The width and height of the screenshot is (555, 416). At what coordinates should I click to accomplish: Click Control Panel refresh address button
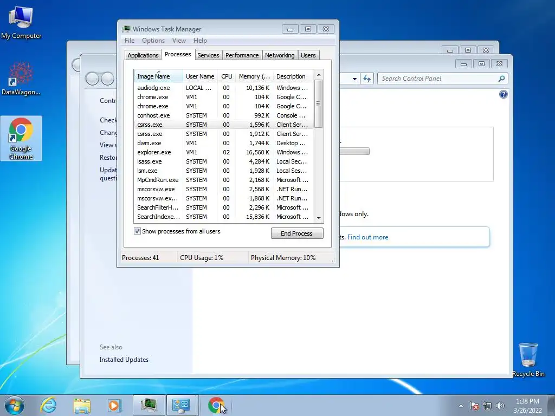pos(367,79)
